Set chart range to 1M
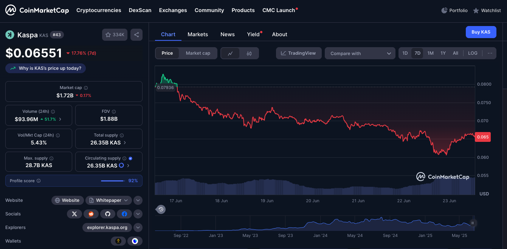Image resolution: width=507 pixels, height=249 pixels. (x=430, y=53)
